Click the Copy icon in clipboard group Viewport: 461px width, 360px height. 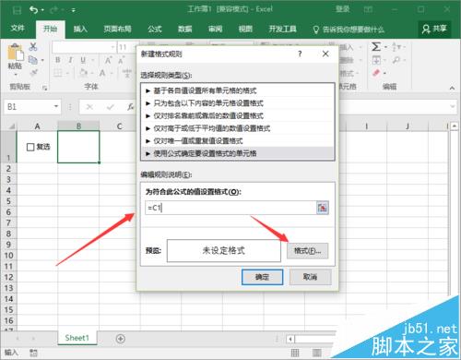33,60
